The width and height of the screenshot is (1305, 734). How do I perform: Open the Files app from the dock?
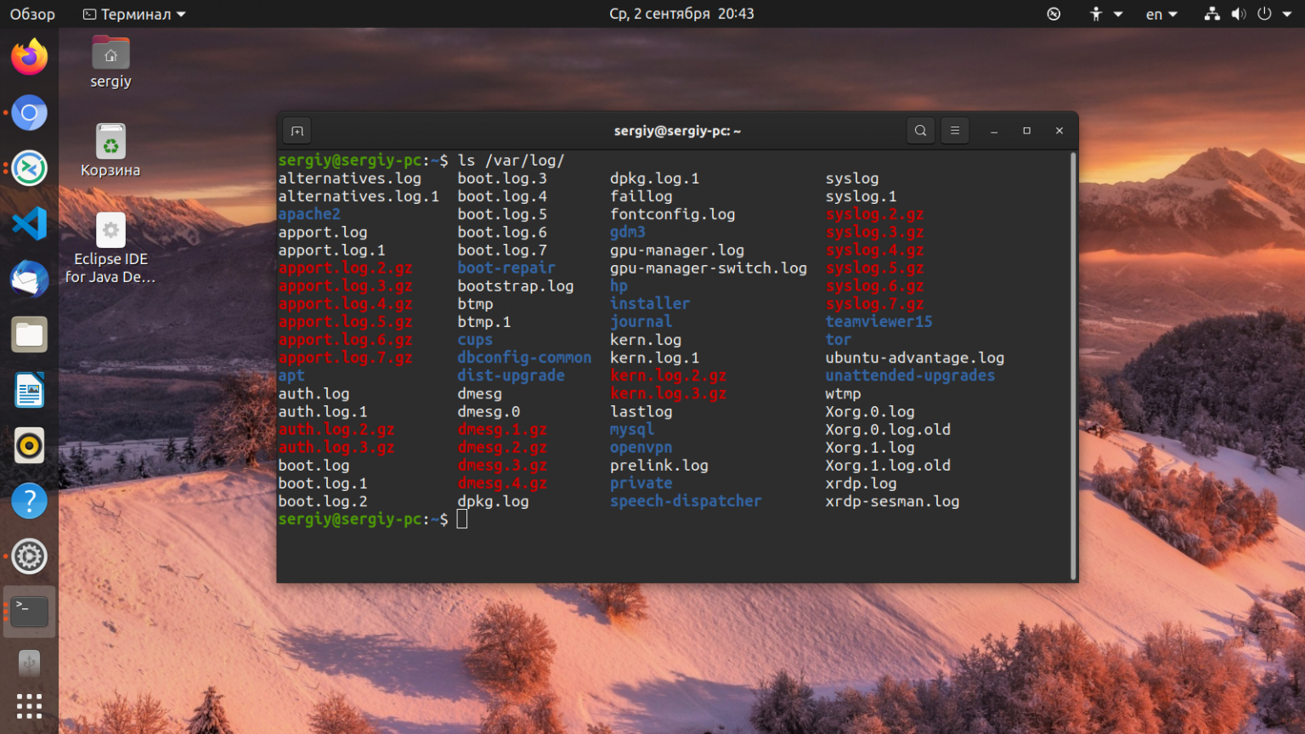coord(29,334)
